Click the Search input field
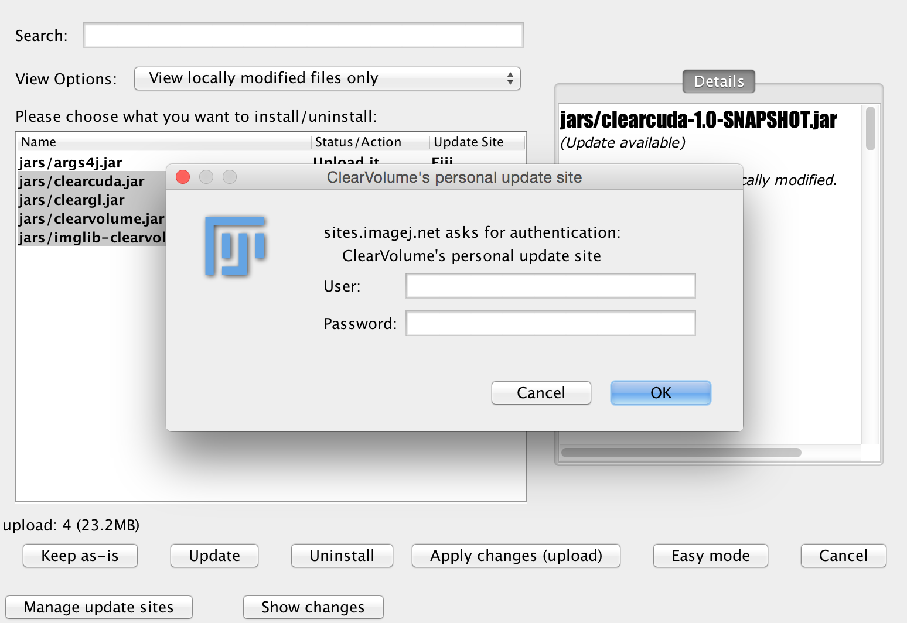 (x=303, y=36)
